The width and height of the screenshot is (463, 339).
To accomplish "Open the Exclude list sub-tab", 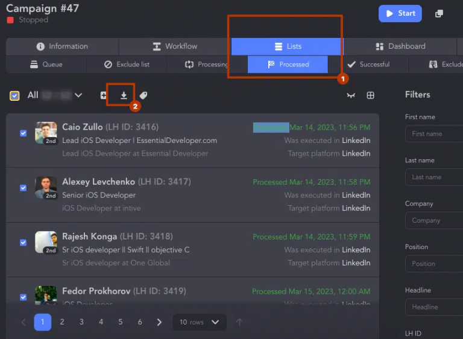I will click(127, 65).
